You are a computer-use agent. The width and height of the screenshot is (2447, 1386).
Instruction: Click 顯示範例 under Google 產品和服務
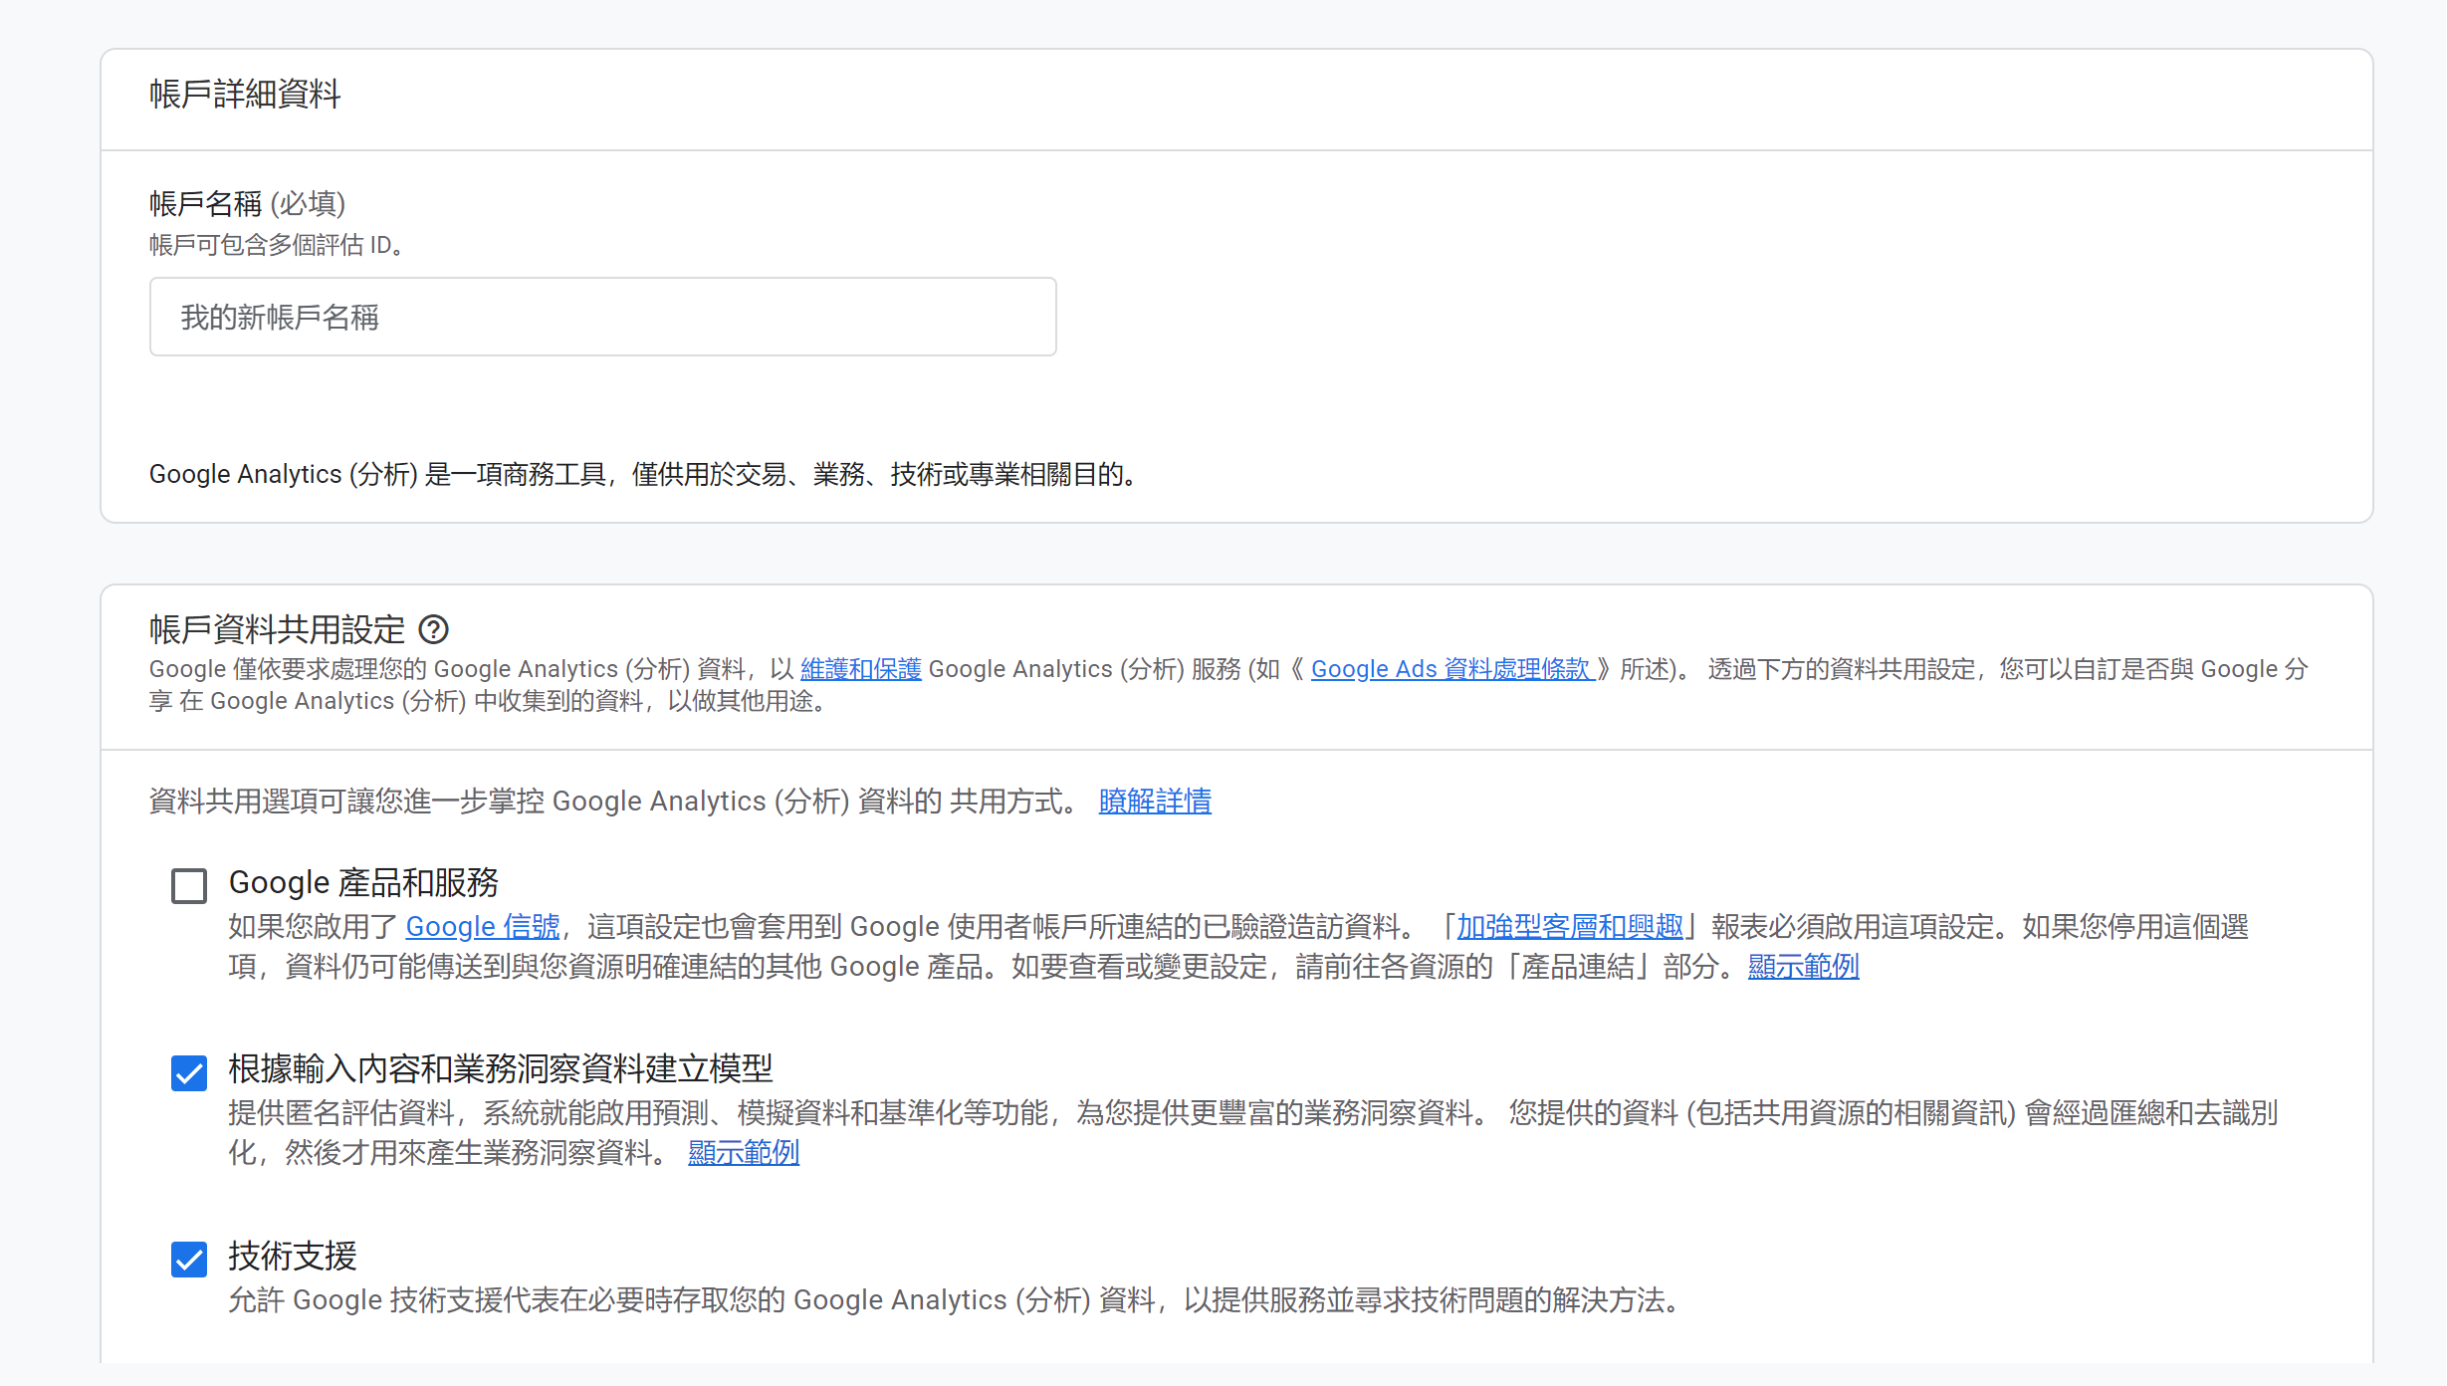(x=1803, y=967)
